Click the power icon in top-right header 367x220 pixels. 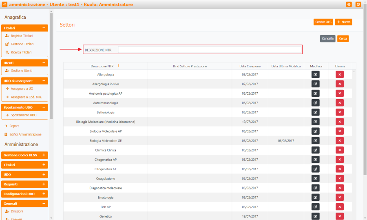358,4
